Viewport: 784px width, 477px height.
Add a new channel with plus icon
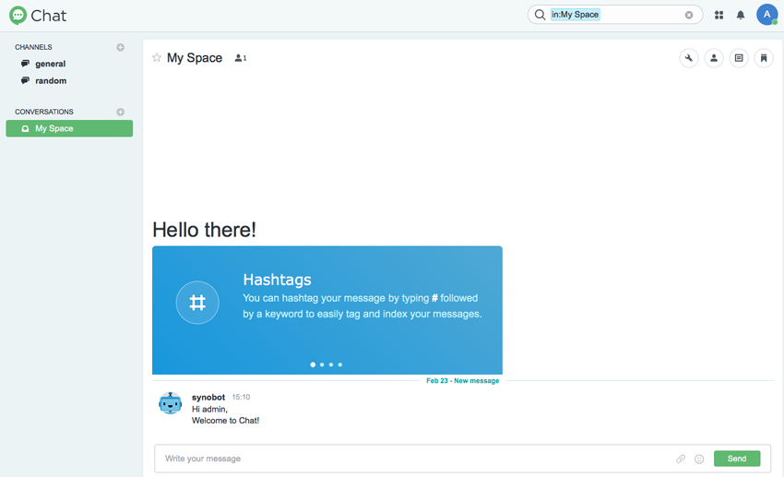121,47
